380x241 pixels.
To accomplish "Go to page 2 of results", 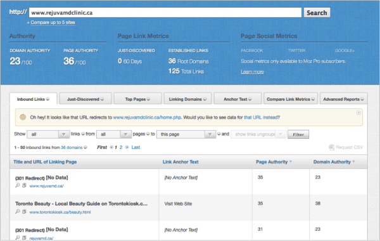I will point(121,147).
